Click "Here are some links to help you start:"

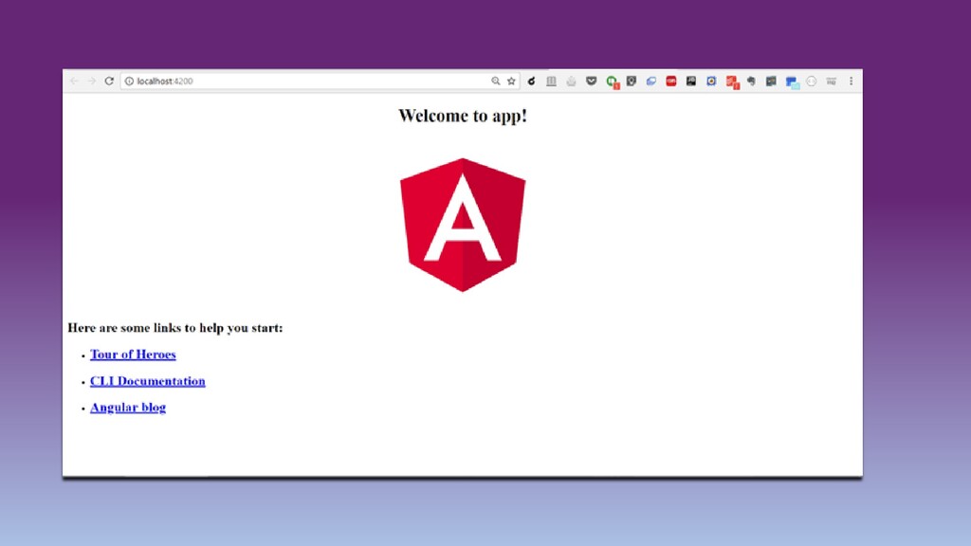point(175,327)
